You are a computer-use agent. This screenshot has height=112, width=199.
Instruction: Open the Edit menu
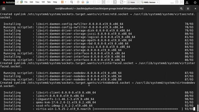(x=31, y=2)
